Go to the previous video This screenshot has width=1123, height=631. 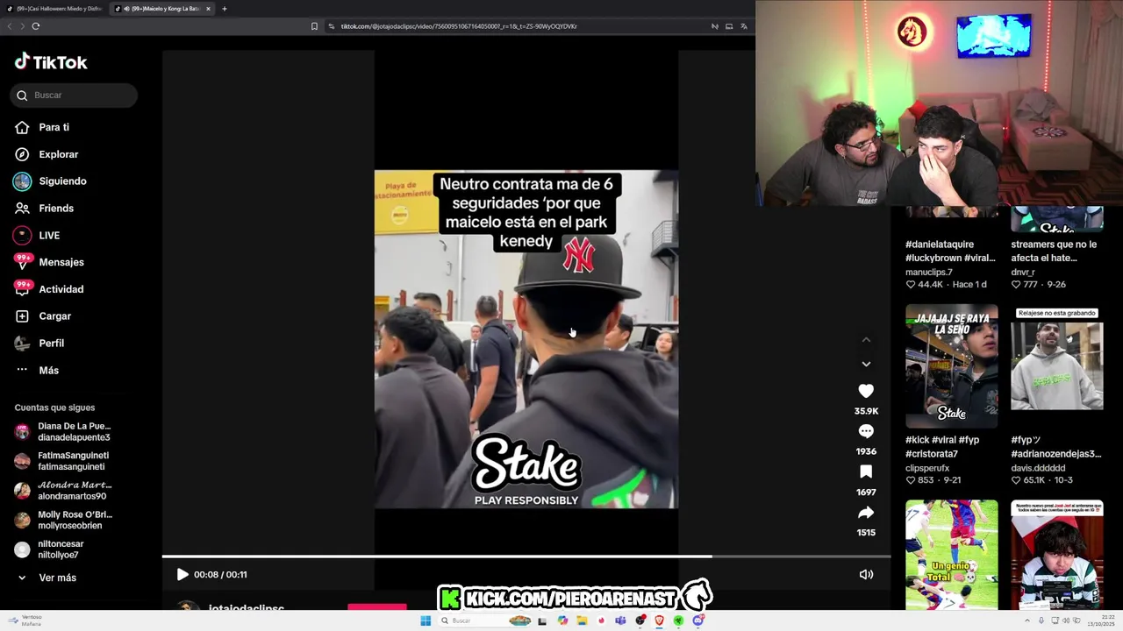point(866,340)
